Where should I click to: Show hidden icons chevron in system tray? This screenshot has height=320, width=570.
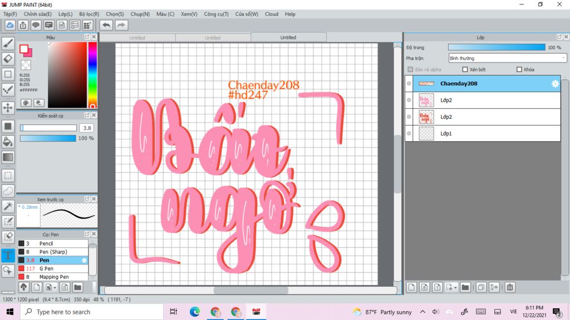(x=422, y=312)
